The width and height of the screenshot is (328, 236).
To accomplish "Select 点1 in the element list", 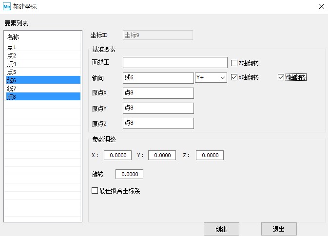I will click(x=12, y=47).
